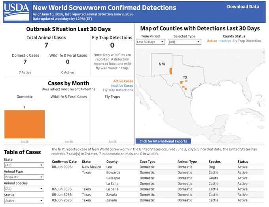
Task: Open the Time Period dropdown
Action: coord(150,42)
